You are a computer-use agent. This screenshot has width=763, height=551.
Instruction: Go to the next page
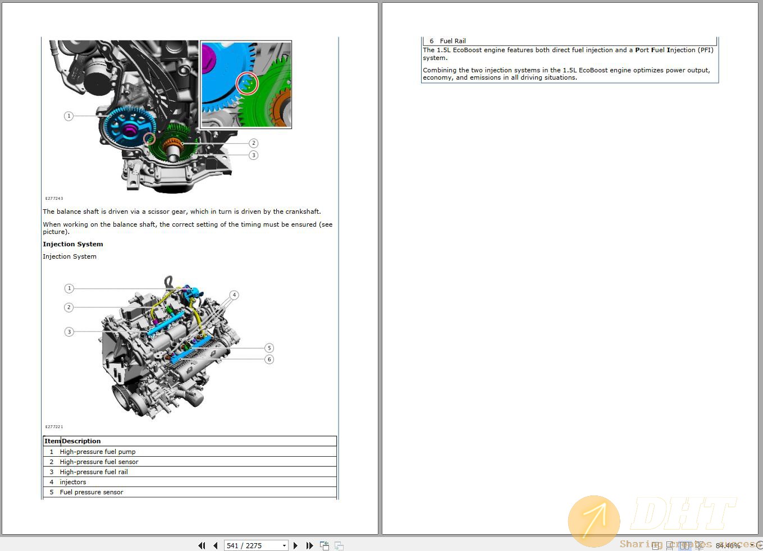295,545
